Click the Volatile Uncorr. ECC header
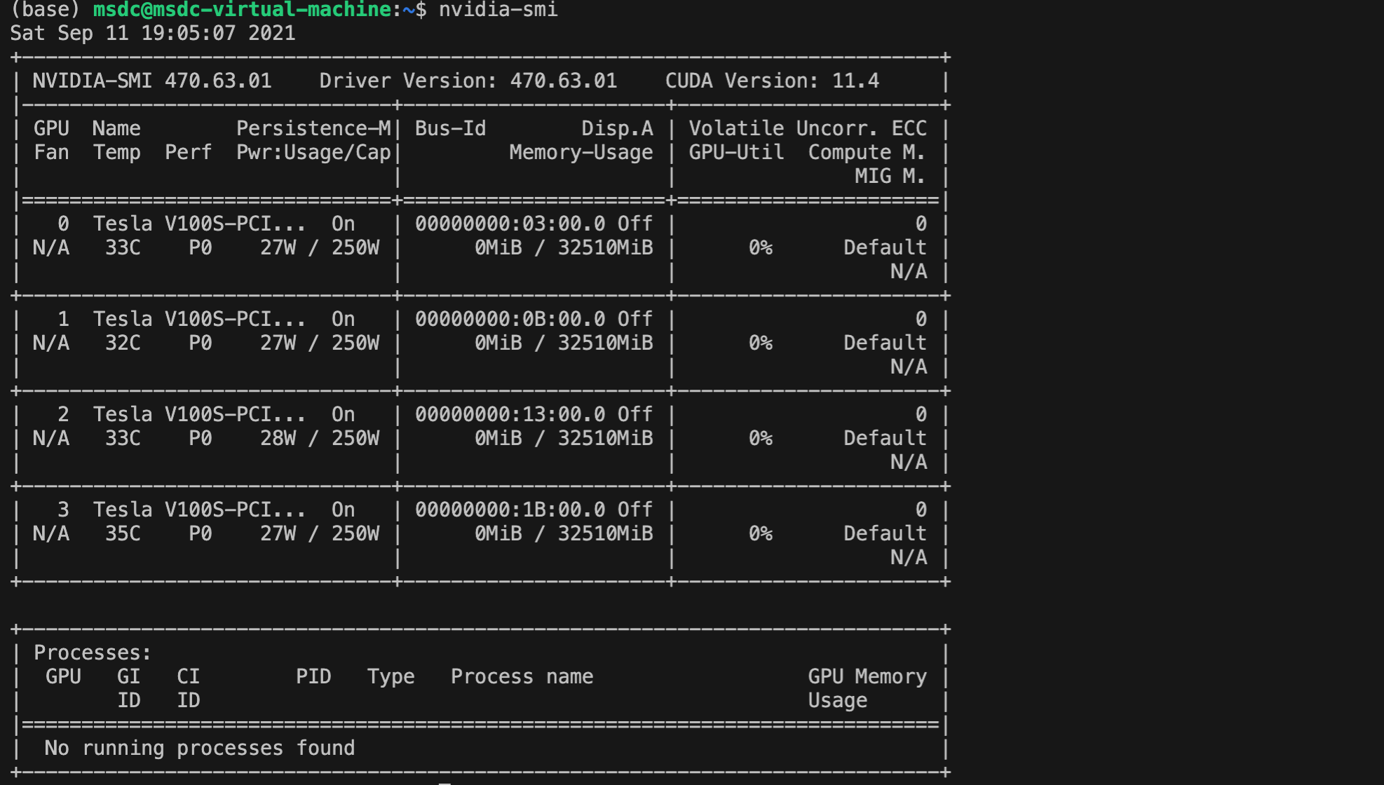The image size is (1384, 785). (x=807, y=129)
